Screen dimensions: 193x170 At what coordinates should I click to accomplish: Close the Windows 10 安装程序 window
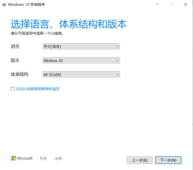[185, 4]
